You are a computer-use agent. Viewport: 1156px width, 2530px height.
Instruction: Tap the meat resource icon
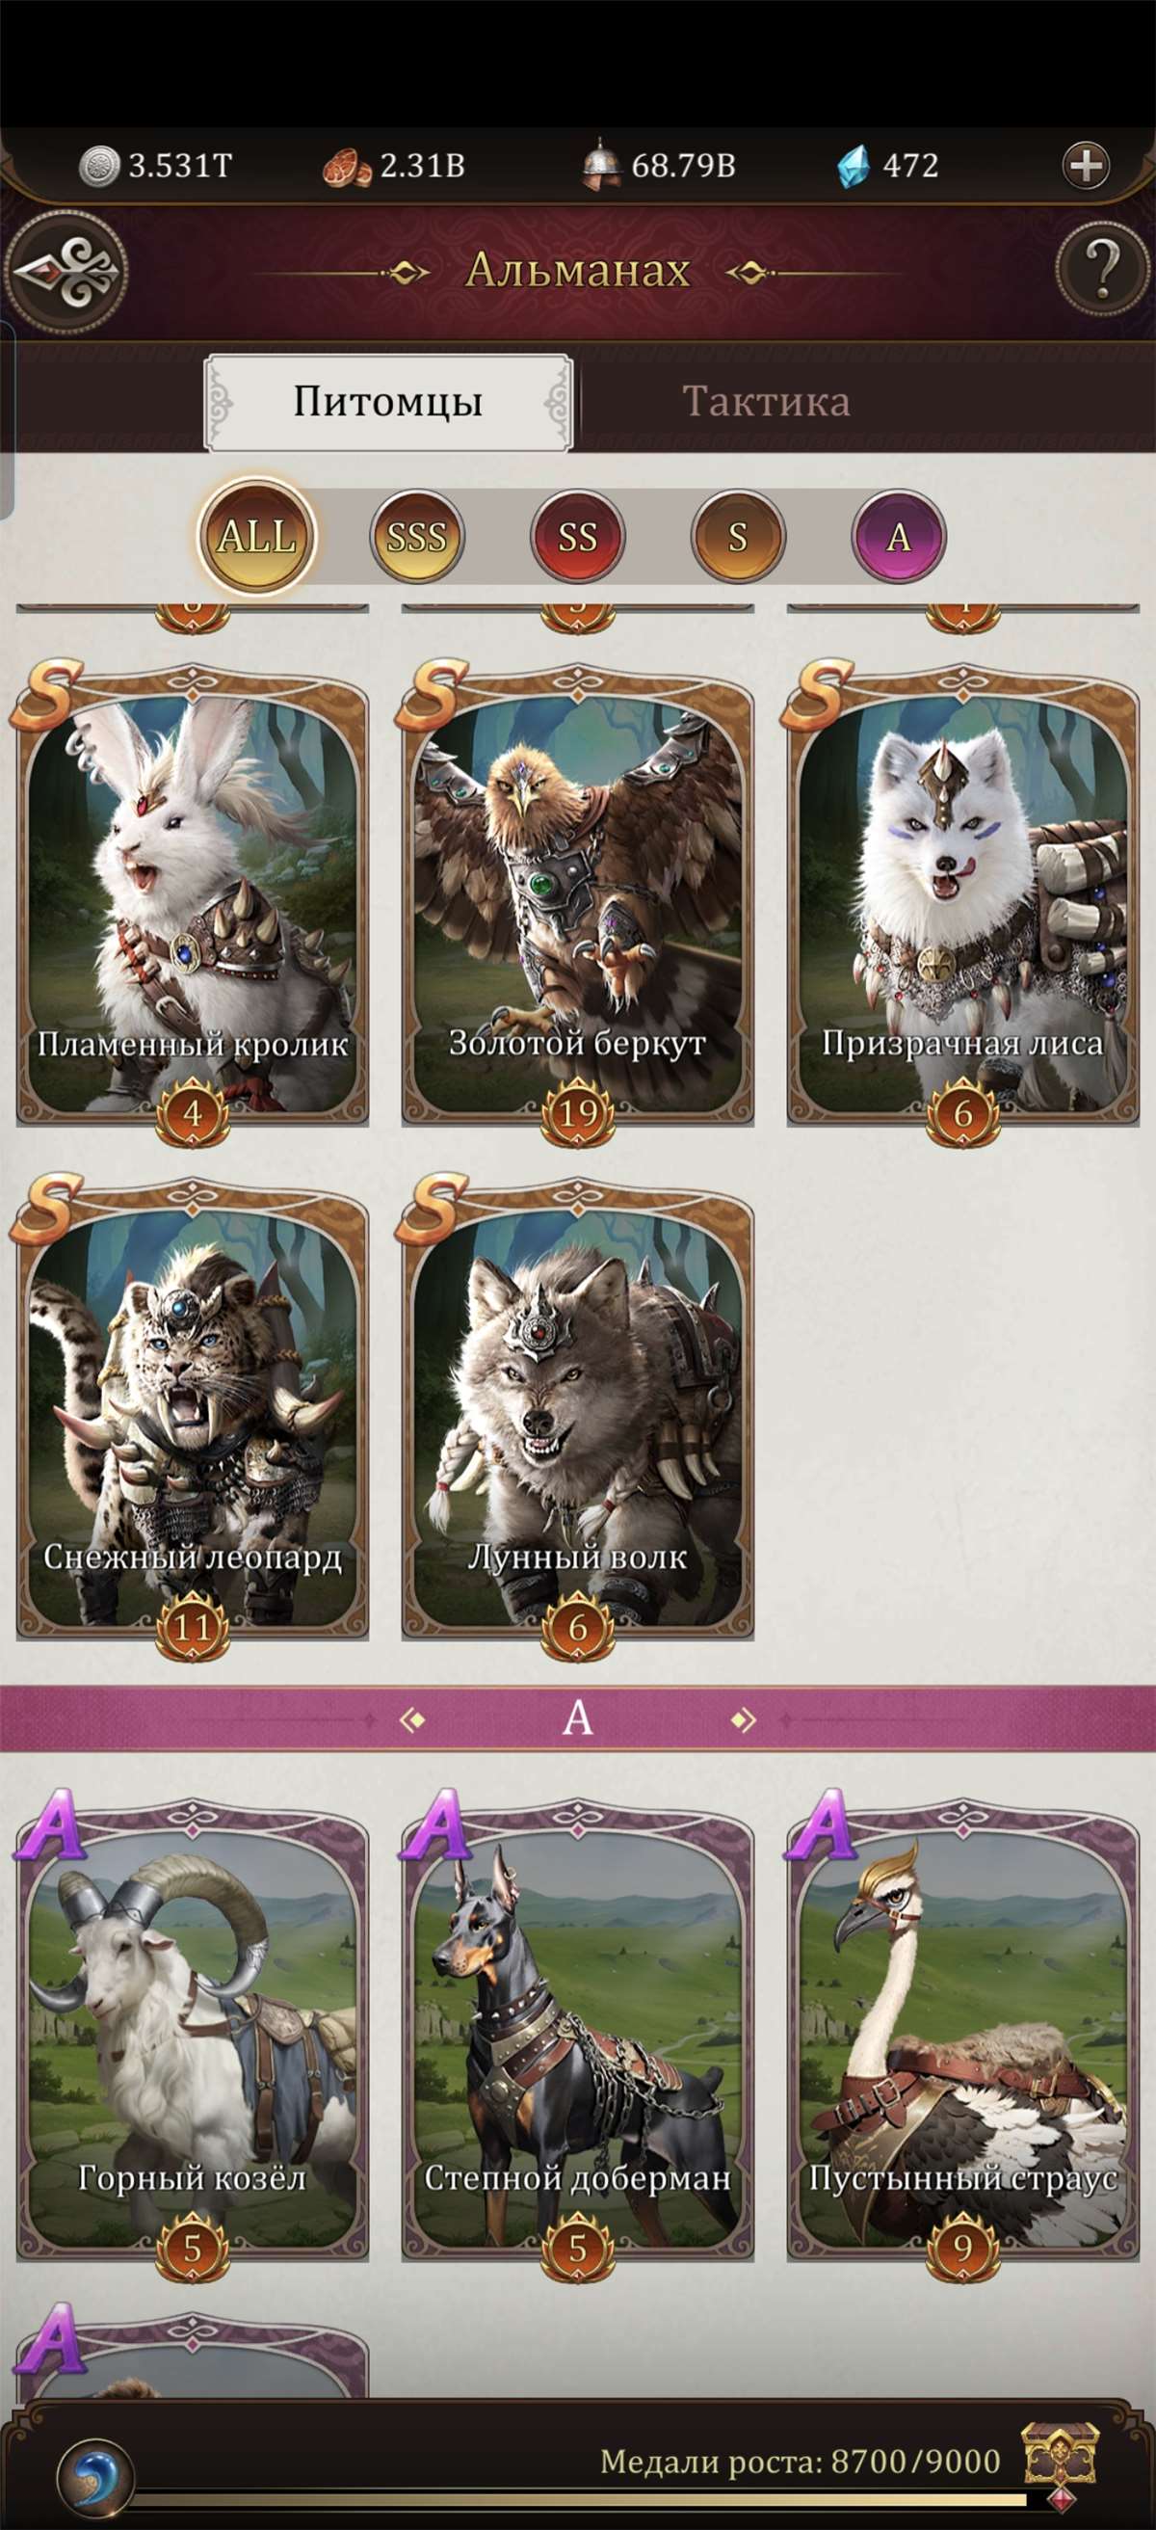348,167
